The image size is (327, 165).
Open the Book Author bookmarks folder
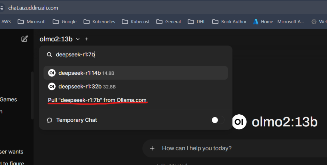(x=229, y=22)
